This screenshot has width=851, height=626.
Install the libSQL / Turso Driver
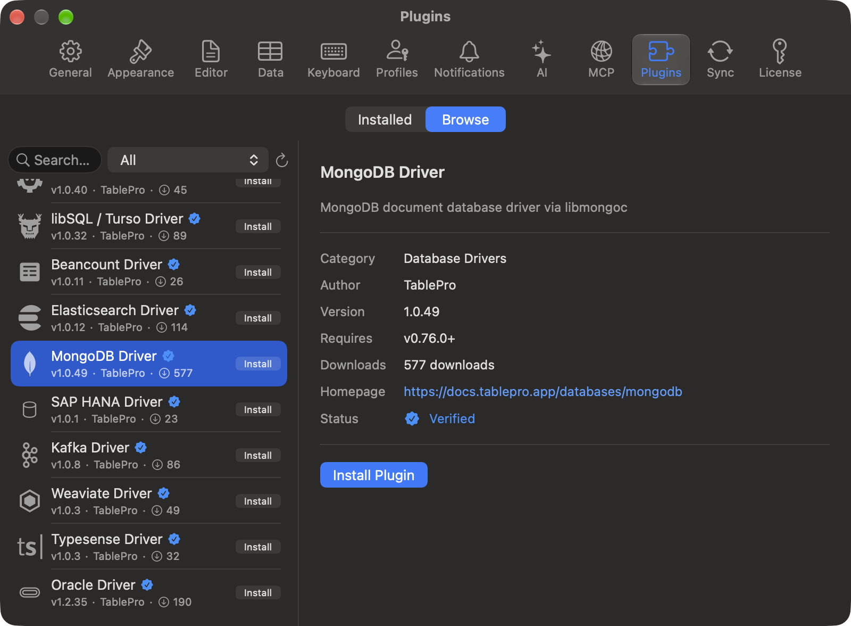(258, 226)
